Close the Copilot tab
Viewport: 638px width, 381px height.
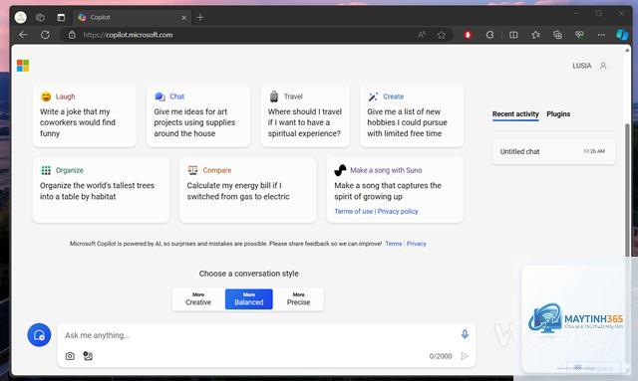pyautogui.click(x=183, y=18)
